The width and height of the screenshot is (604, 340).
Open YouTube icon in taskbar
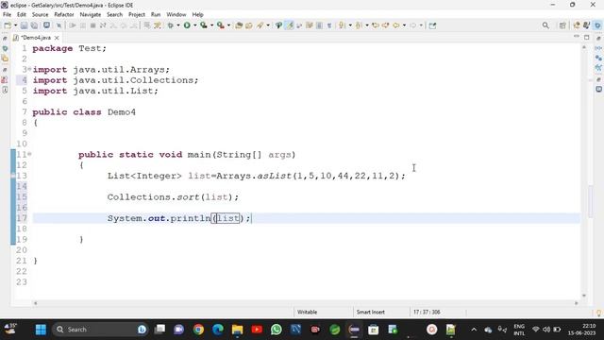point(257,330)
